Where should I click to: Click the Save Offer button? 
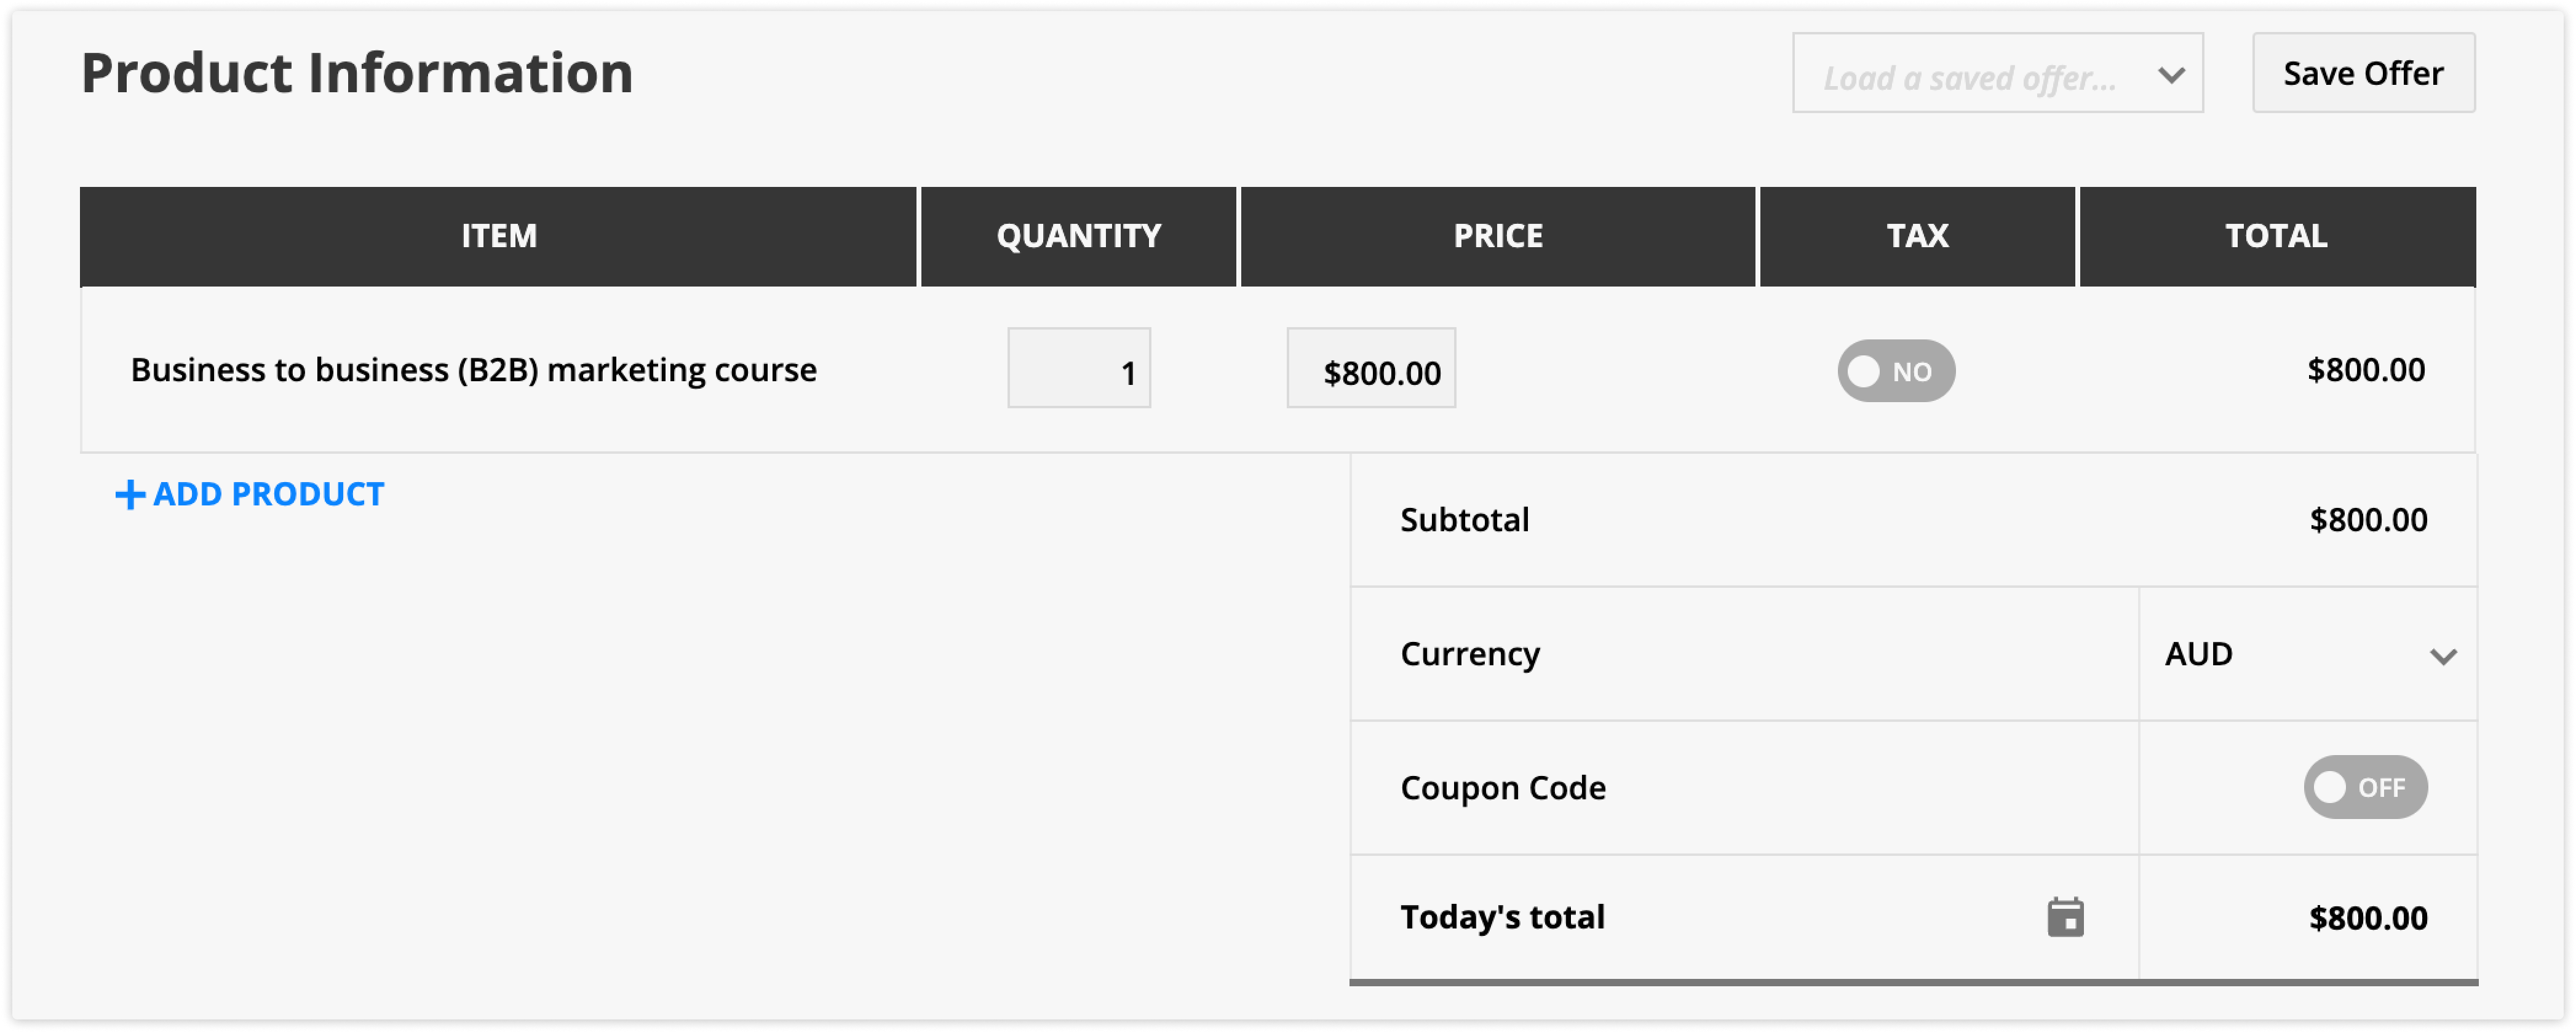[x=2363, y=73]
